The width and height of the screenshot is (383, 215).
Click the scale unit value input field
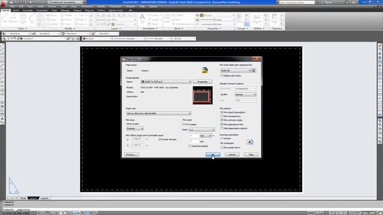[194, 142]
